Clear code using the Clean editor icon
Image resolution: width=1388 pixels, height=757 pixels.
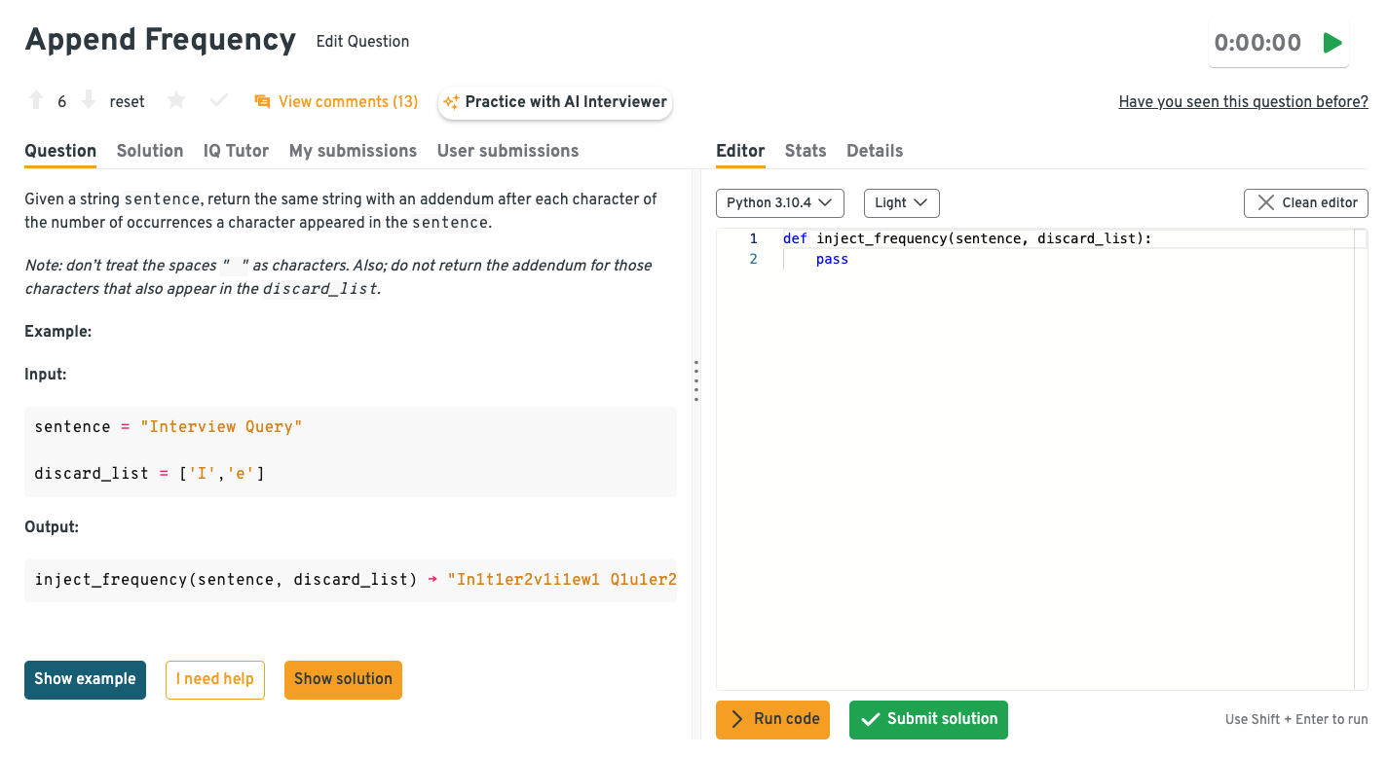click(x=1266, y=202)
